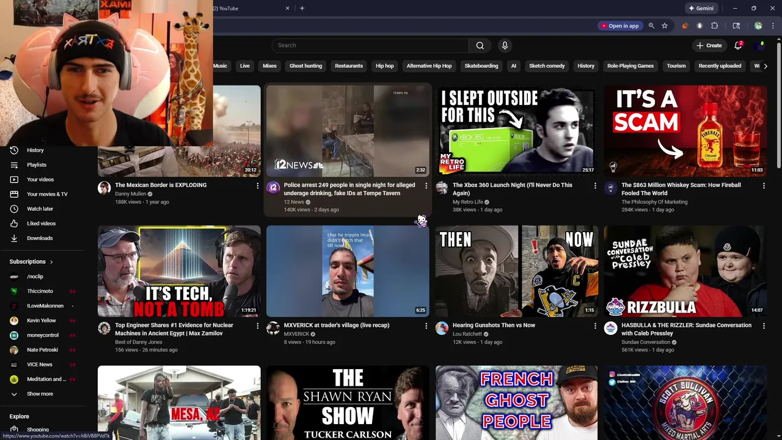Open options for MXVERICK trader's village video
This screenshot has height=440, width=782.
click(426, 326)
